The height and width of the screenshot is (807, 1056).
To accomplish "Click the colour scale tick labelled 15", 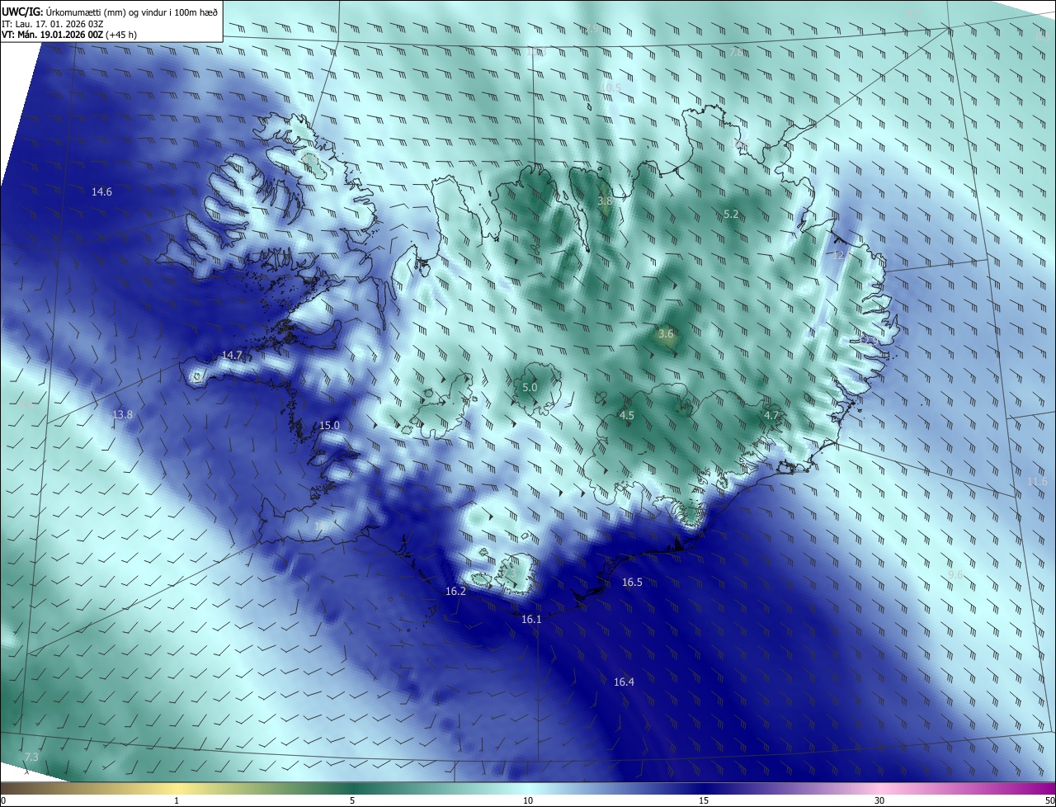I will click(x=704, y=800).
